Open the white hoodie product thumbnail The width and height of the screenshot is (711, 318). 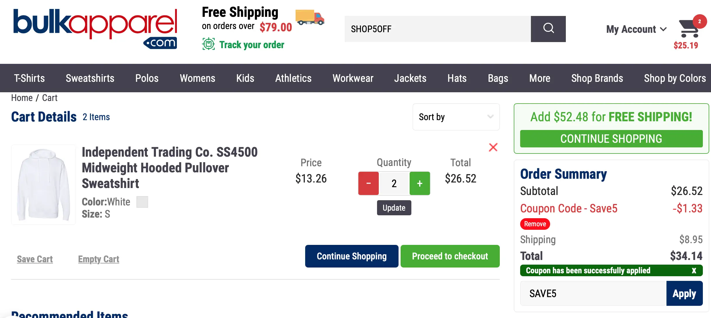coord(44,185)
